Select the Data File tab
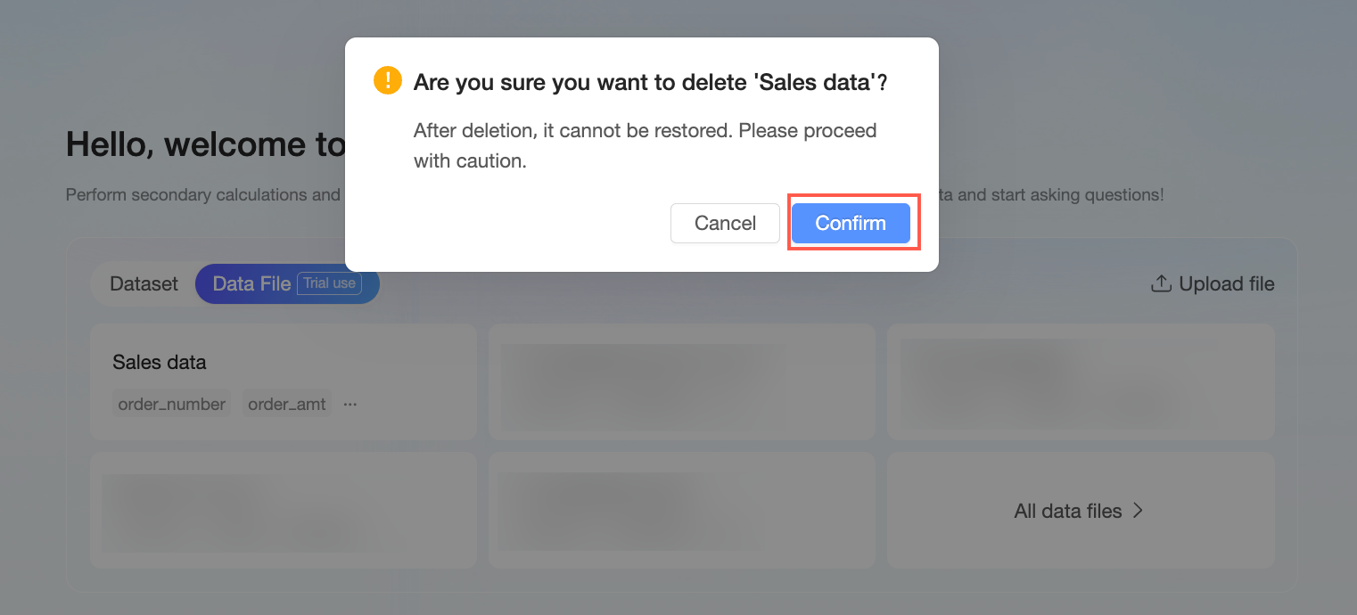The height and width of the screenshot is (615, 1357). click(251, 283)
